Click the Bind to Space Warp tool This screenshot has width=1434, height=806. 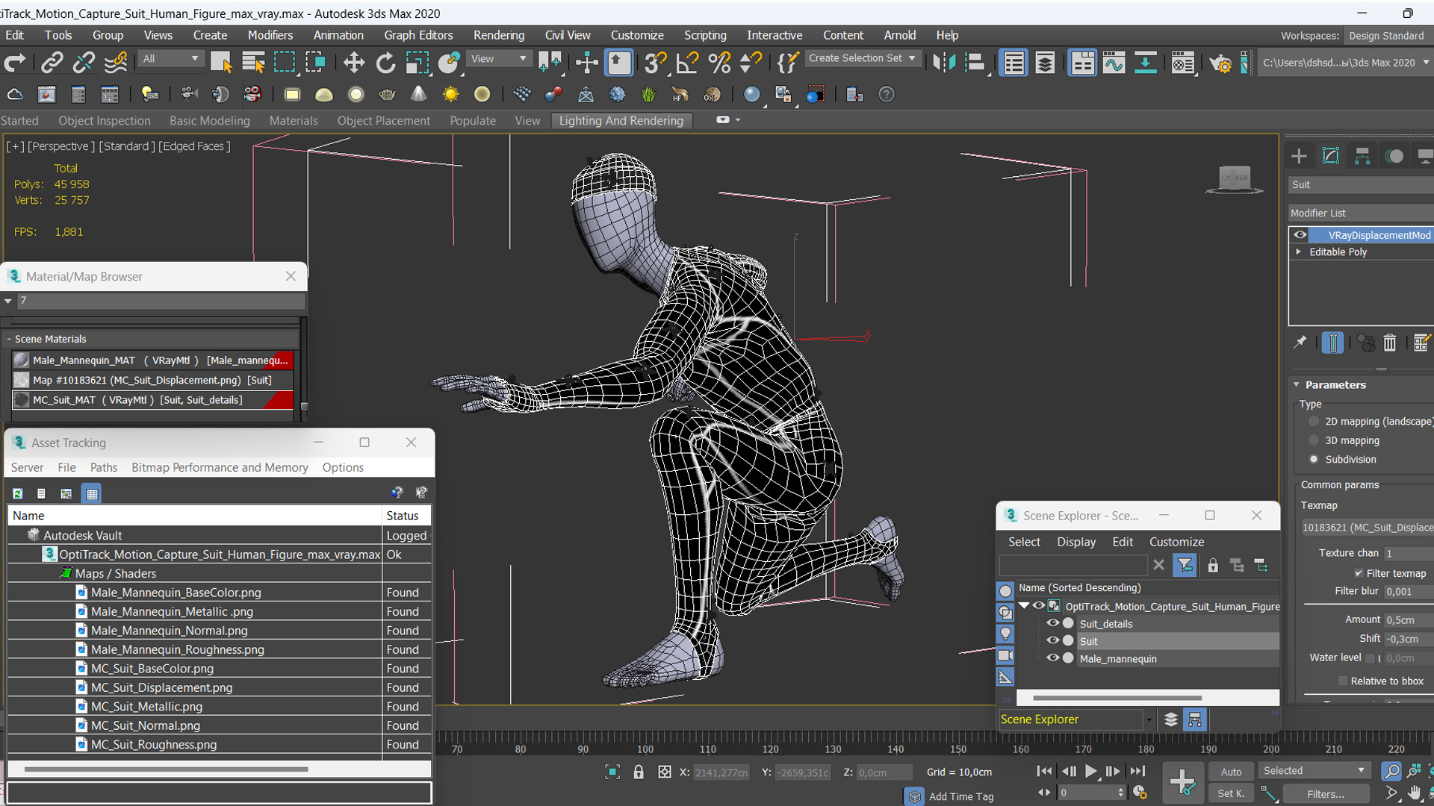coord(116,63)
